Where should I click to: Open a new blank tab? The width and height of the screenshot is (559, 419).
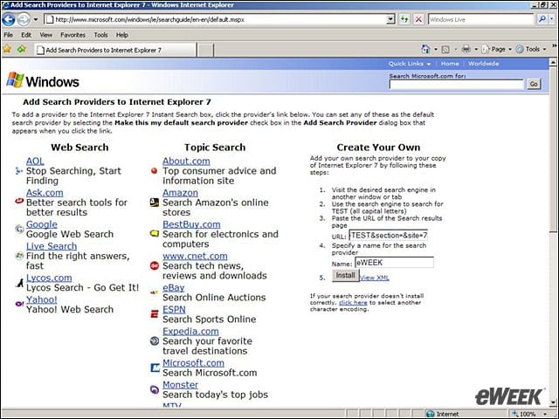pyautogui.click(x=205, y=51)
